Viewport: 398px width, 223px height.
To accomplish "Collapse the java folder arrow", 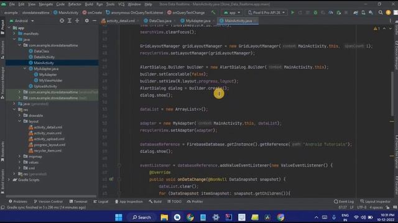I will pyautogui.click(x=14, y=40).
